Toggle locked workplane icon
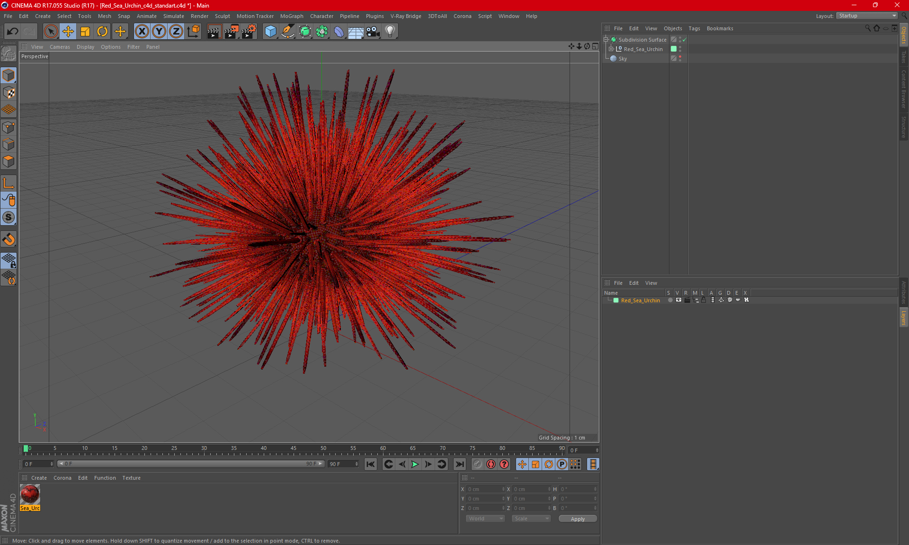This screenshot has height=545, width=909. tap(9, 260)
